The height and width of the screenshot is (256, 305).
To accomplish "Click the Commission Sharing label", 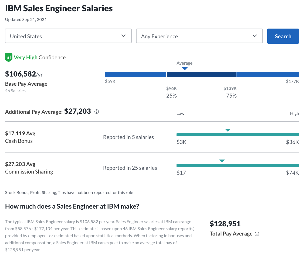I will pyautogui.click(x=29, y=172).
